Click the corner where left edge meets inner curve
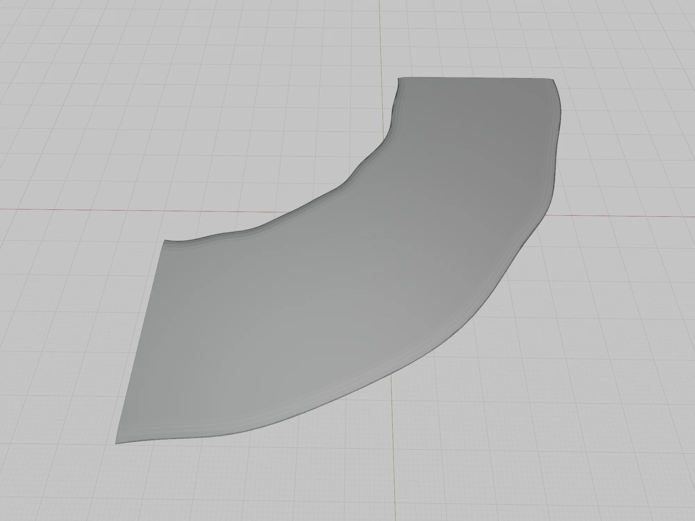 point(165,240)
